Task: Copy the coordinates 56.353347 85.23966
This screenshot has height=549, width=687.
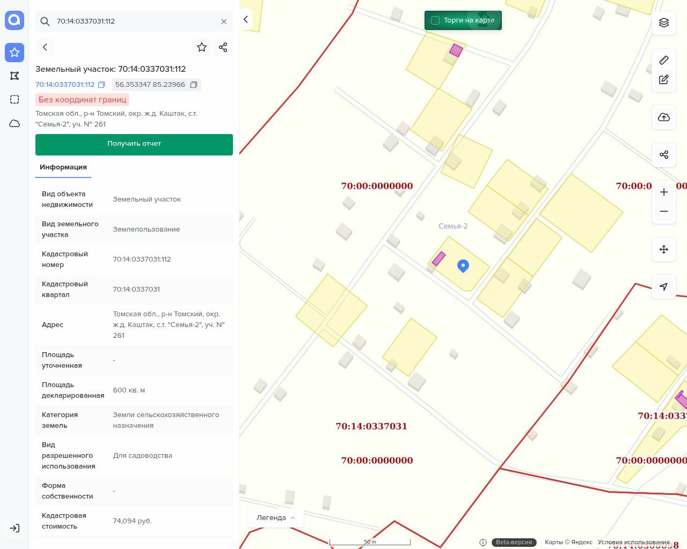Action: [194, 85]
